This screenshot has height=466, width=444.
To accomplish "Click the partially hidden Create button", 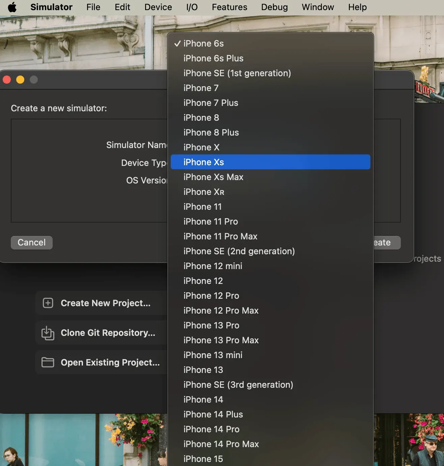I will [x=387, y=242].
